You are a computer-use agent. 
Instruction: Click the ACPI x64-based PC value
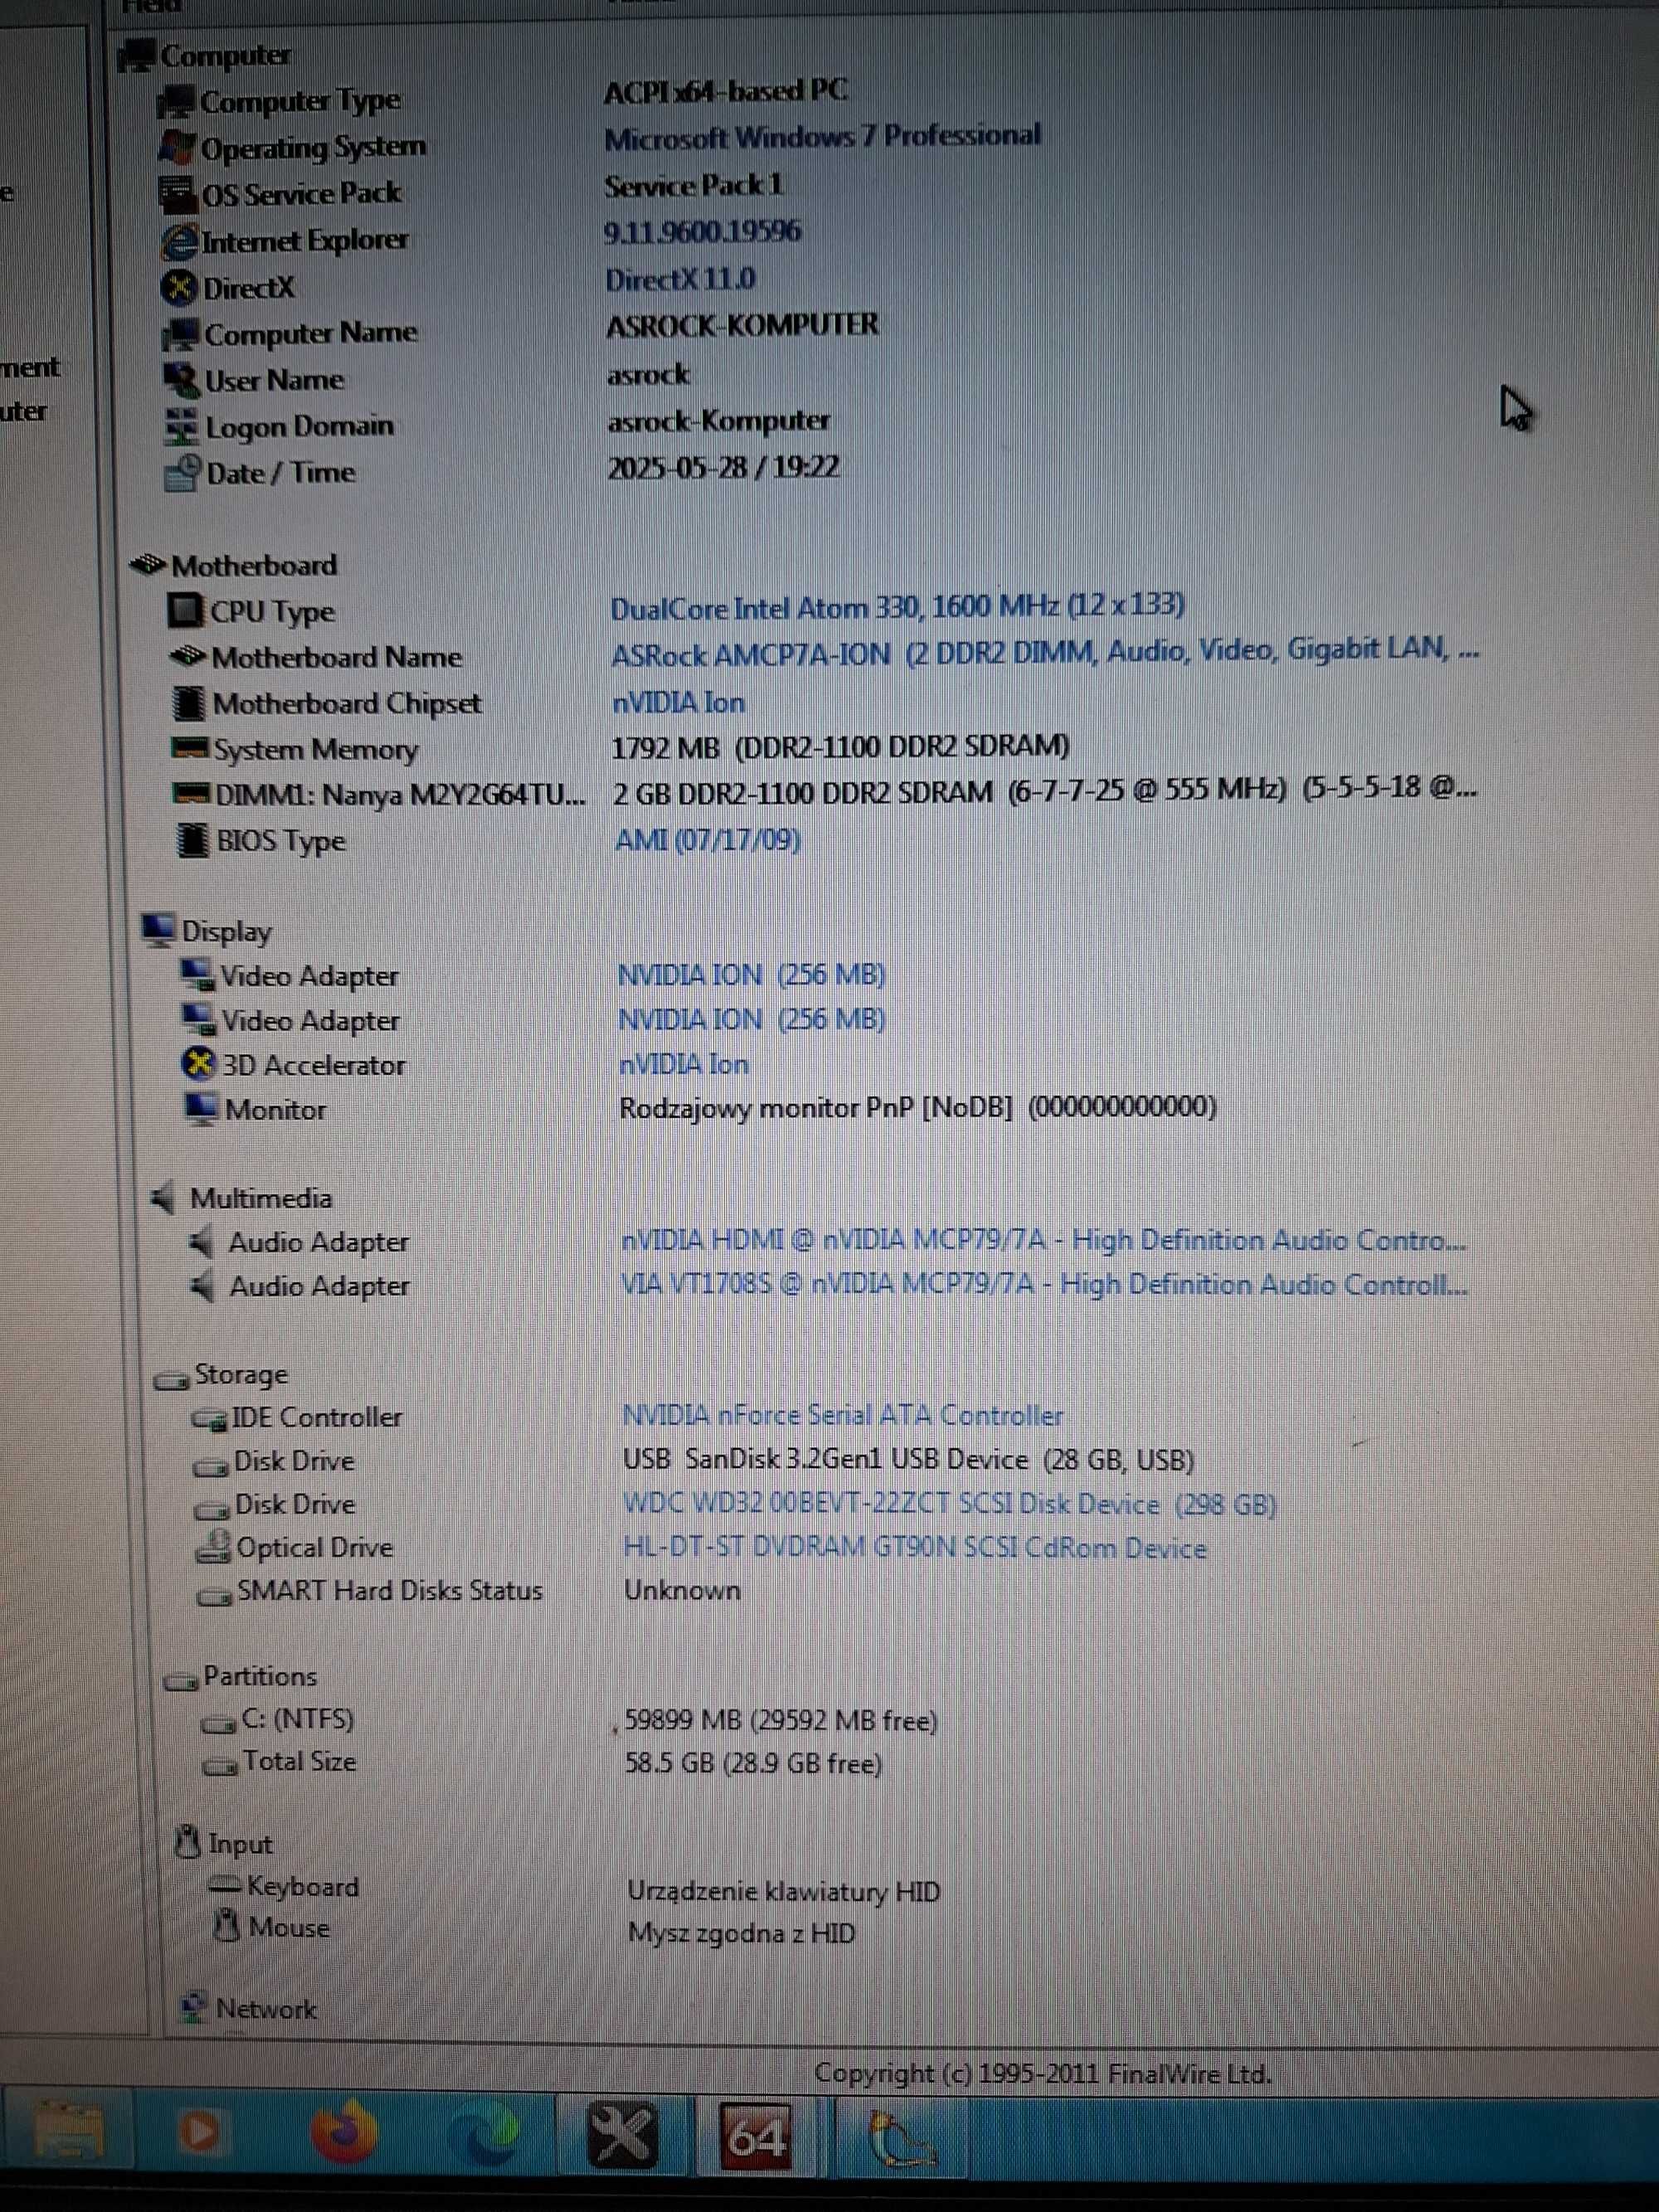725,91
